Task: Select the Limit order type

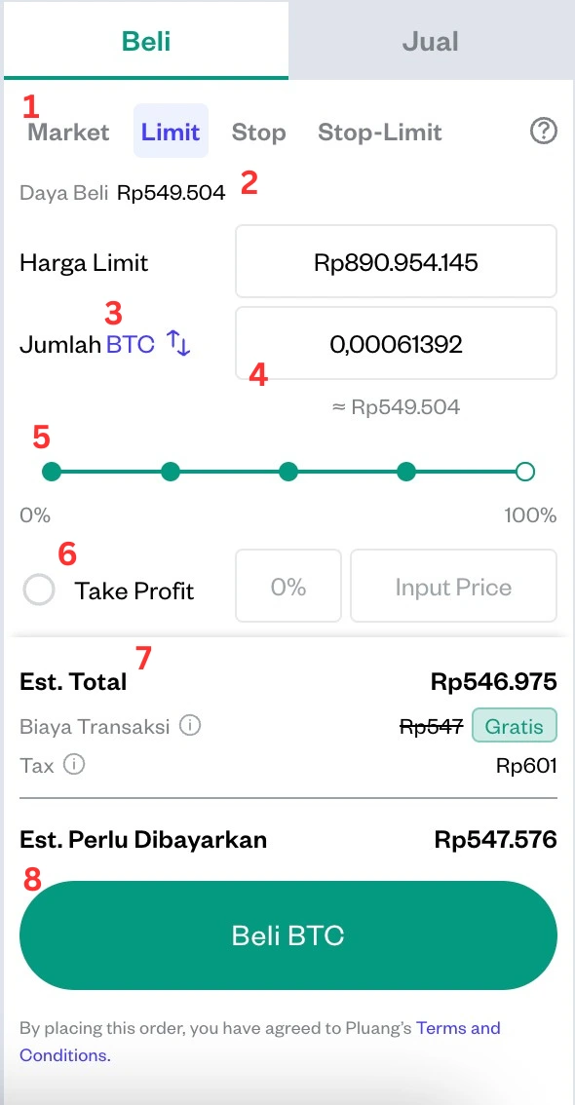Action: (x=170, y=132)
